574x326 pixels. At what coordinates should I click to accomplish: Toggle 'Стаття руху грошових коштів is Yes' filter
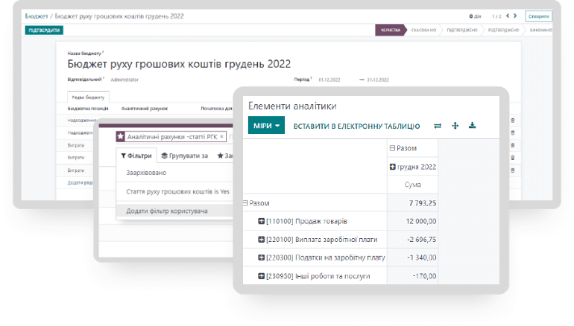(x=172, y=192)
